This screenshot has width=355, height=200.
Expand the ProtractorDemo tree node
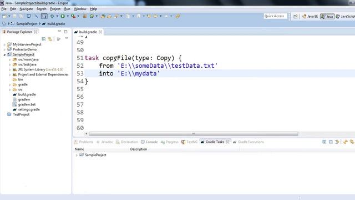[4, 49]
